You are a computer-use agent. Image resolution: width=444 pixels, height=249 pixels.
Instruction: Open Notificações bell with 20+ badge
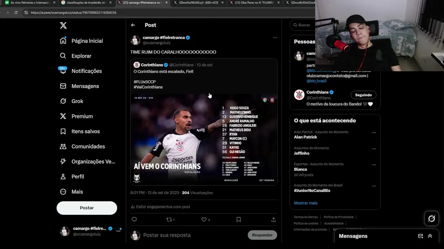coord(63,71)
